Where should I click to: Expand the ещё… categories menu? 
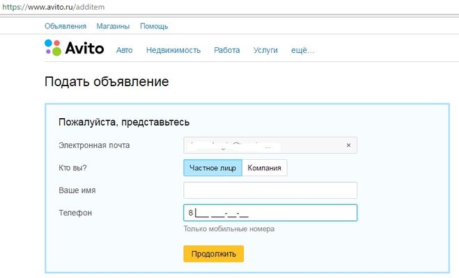pyautogui.click(x=303, y=50)
